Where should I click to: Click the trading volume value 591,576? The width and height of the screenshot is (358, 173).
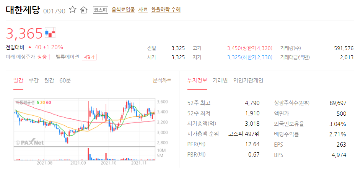click(x=343, y=48)
